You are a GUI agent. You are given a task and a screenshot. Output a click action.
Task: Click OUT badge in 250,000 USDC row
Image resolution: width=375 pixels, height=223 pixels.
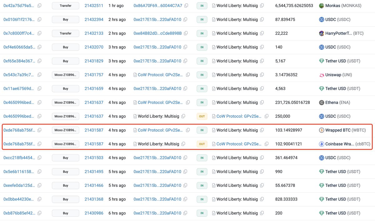202,116
